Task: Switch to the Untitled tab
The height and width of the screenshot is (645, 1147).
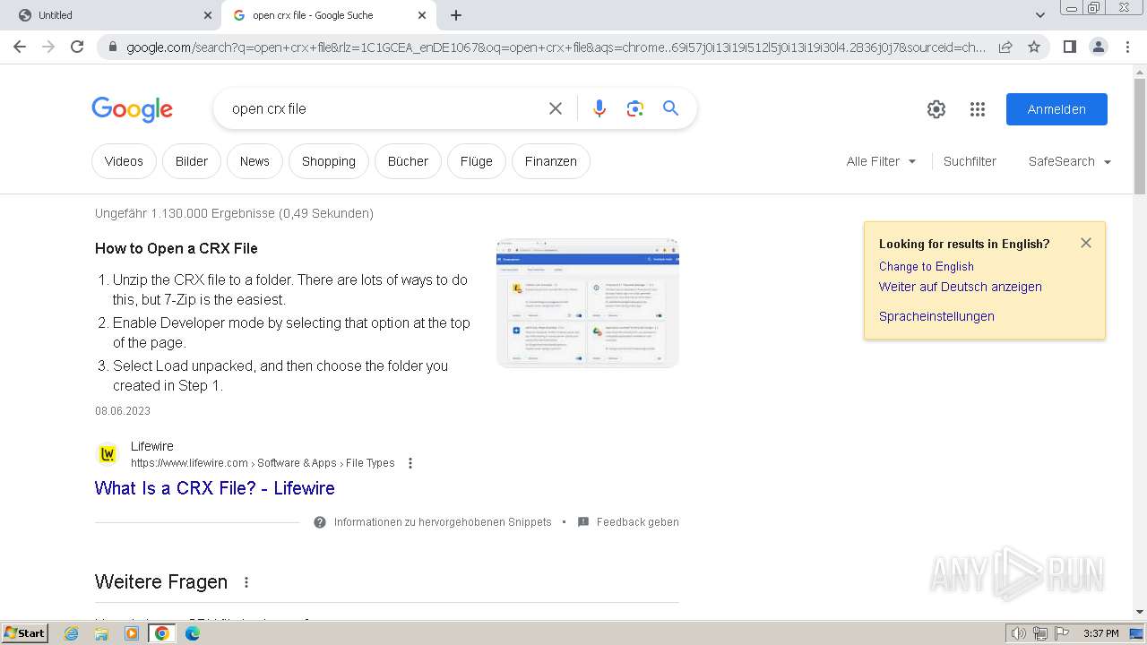Action: pos(111,15)
